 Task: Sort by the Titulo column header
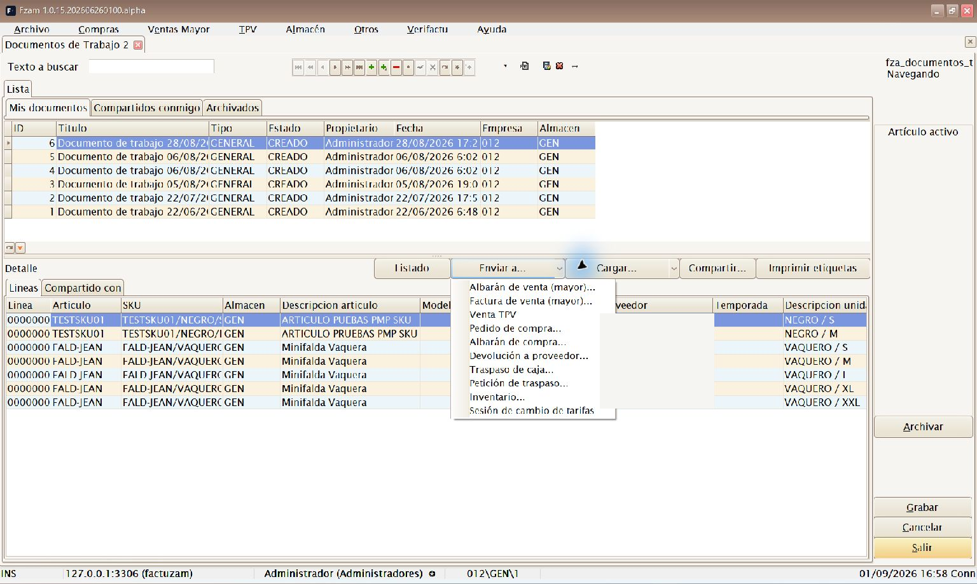[x=132, y=128]
